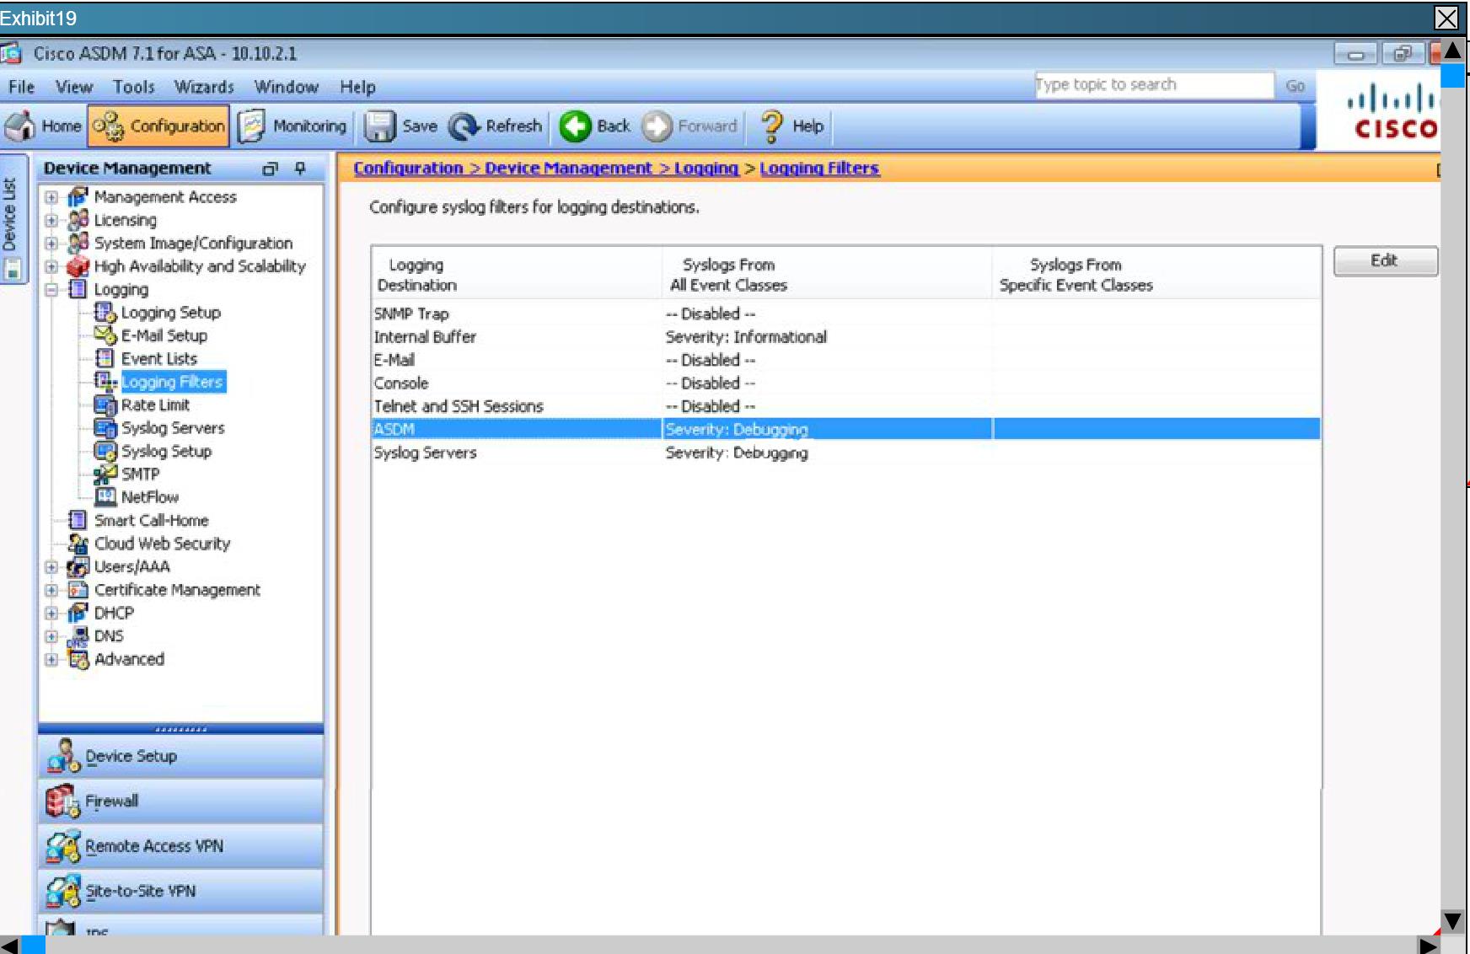The height and width of the screenshot is (954, 1470).
Task: Click the Device Setup panel icon
Action: point(63,756)
